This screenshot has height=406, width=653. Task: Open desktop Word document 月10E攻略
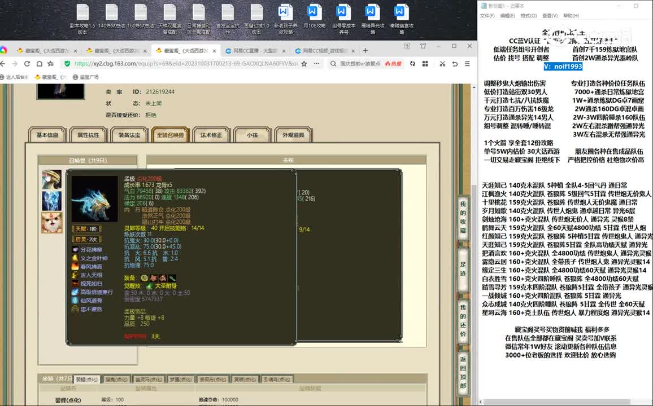(315, 16)
